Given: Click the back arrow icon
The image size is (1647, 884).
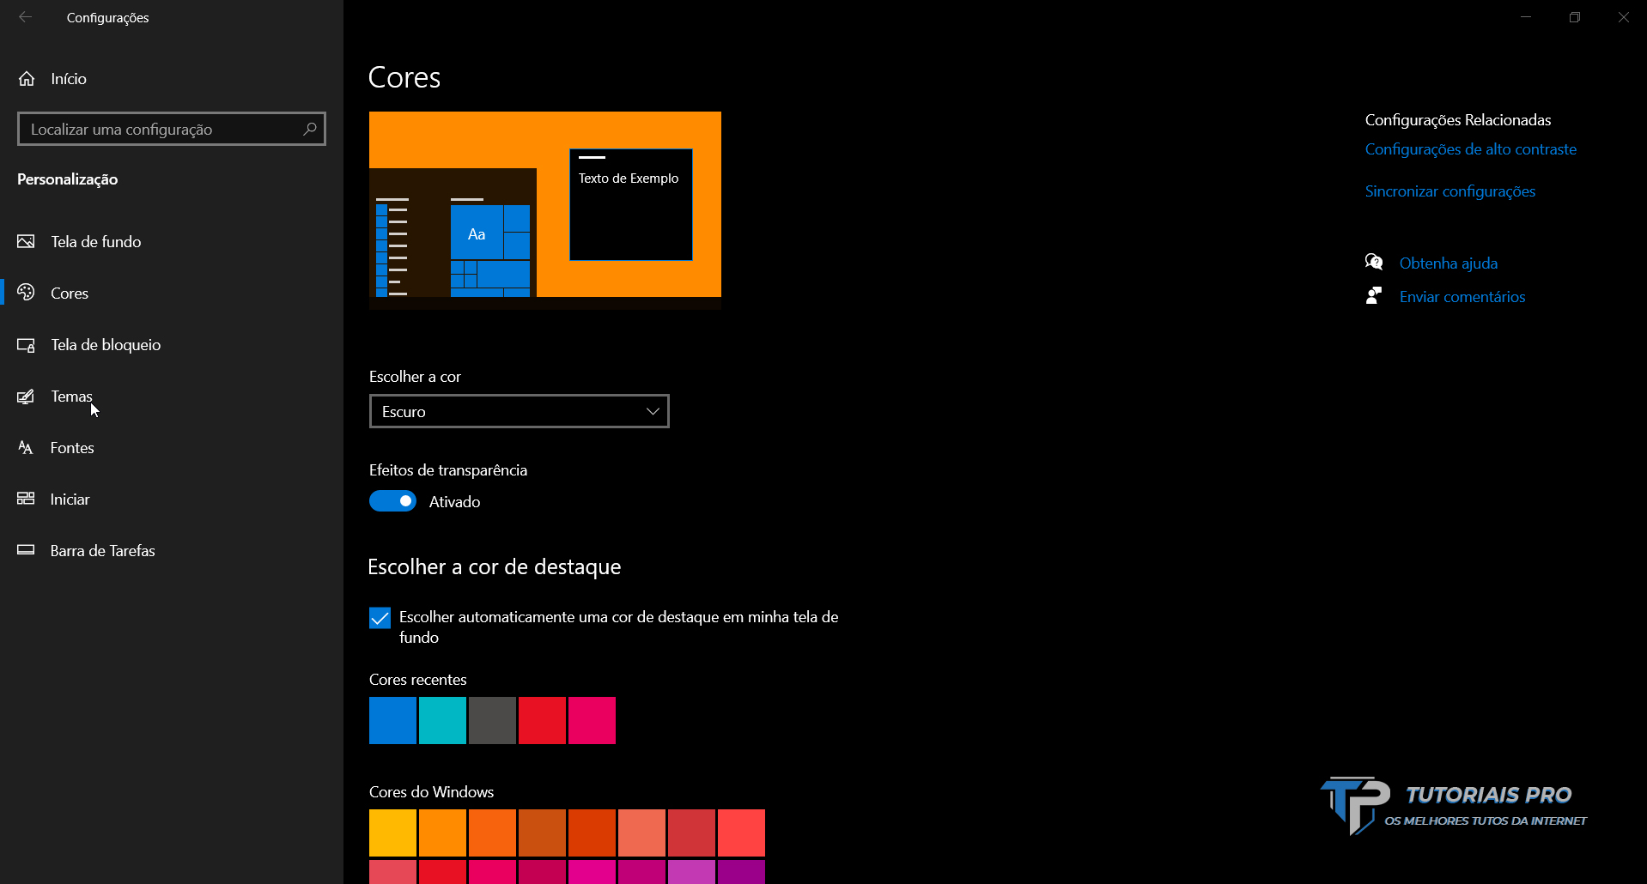Looking at the screenshot, I should pyautogui.click(x=26, y=17).
